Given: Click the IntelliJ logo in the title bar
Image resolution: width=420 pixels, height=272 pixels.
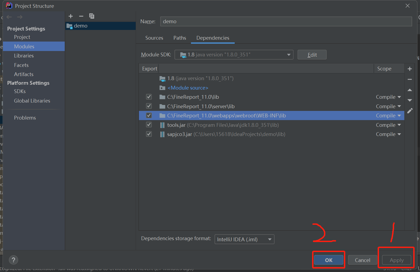Looking at the screenshot, I should pyautogui.click(x=9, y=6).
